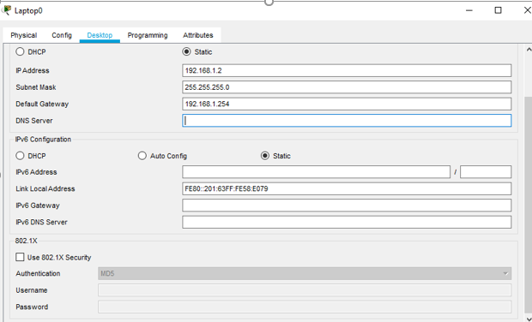Click the 802.1X Username field
This screenshot has width=532, height=322.
click(x=305, y=290)
